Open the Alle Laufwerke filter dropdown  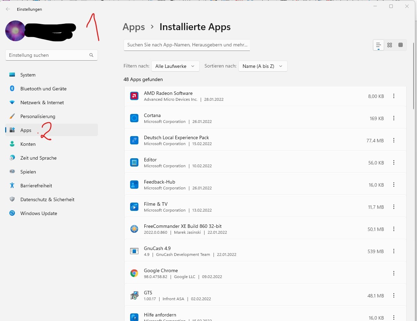tap(175, 66)
